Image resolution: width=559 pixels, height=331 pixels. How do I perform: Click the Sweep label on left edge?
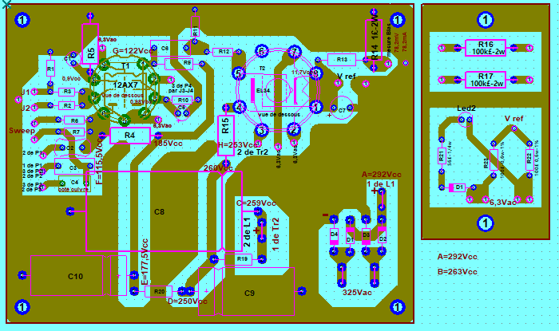pos(21,129)
